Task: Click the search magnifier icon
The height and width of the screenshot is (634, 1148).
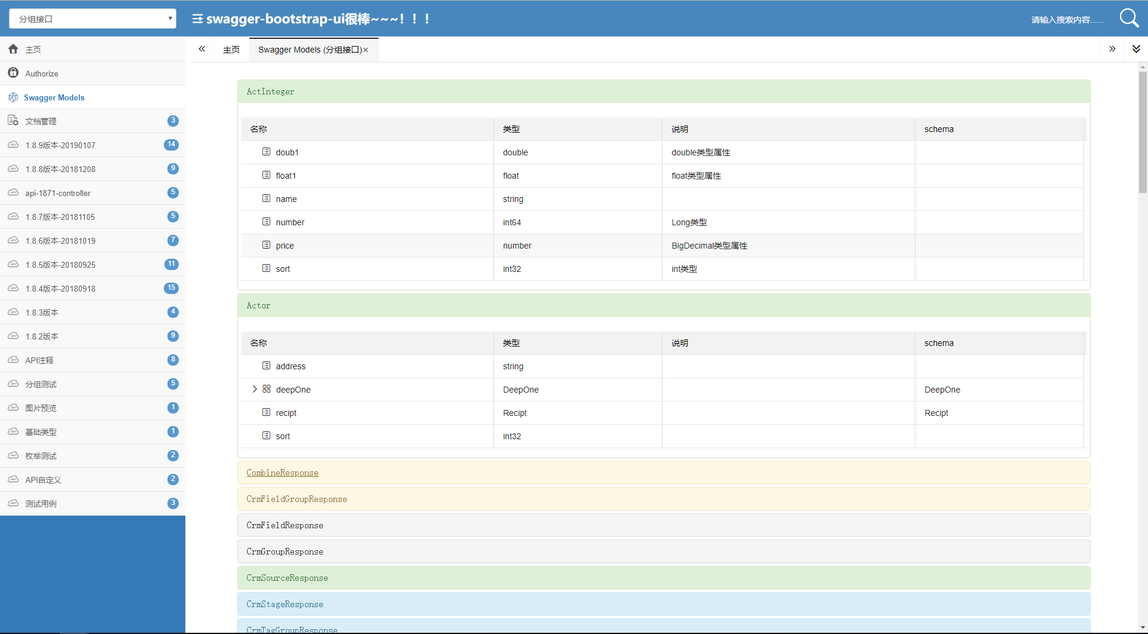Action: [x=1128, y=18]
